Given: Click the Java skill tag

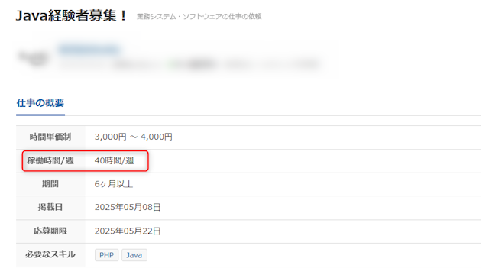Looking at the screenshot, I should 134,255.
